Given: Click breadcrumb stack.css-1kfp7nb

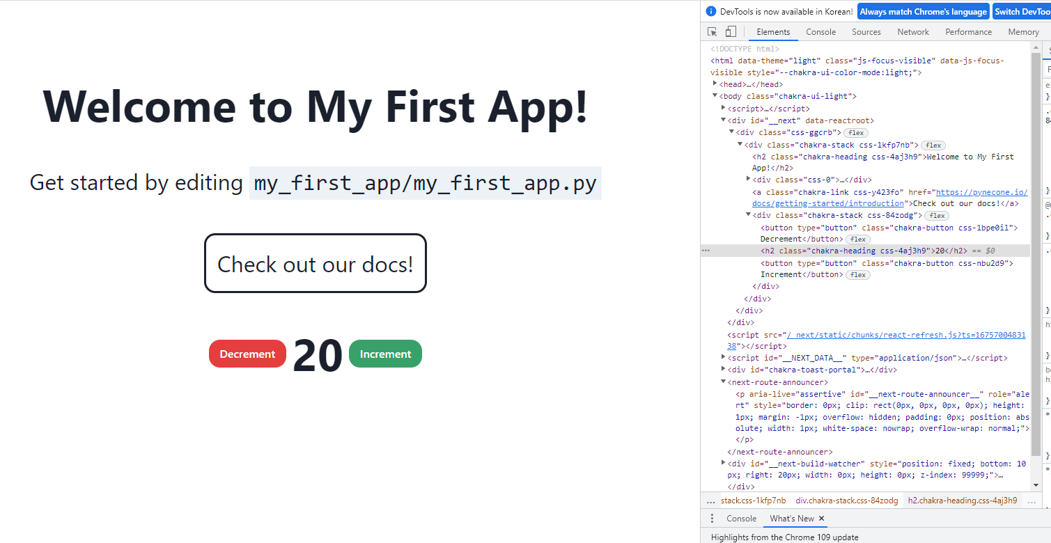Looking at the screenshot, I should (753, 501).
